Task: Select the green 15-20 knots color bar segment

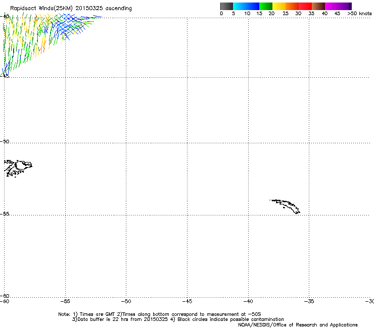Action: pyautogui.click(x=266, y=6)
